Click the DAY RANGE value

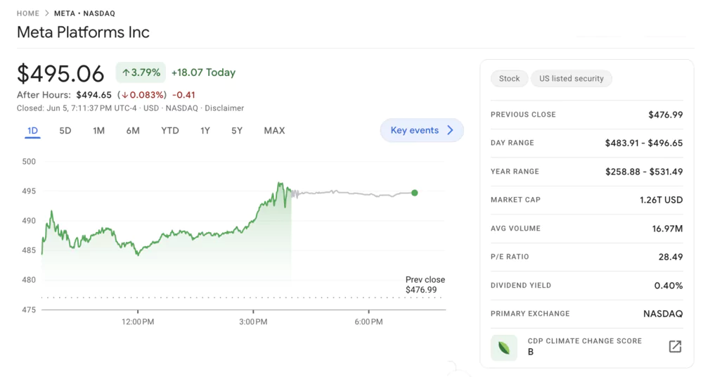coord(644,143)
